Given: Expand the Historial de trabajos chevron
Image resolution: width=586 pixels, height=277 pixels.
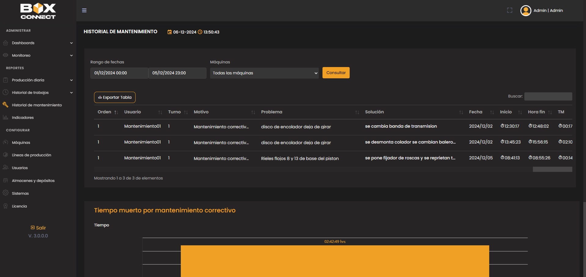Looking at the screenshot, I should tap(71, 93).
